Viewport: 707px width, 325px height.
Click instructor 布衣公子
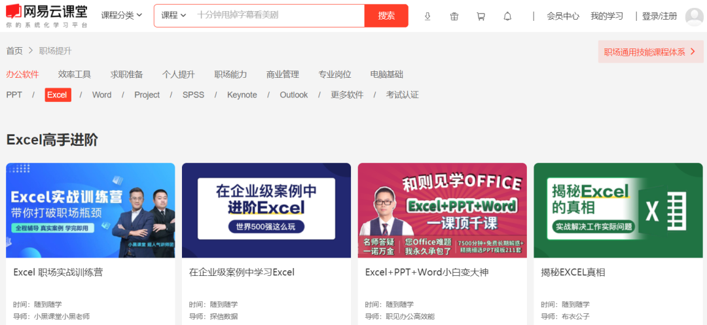[575, 316]
